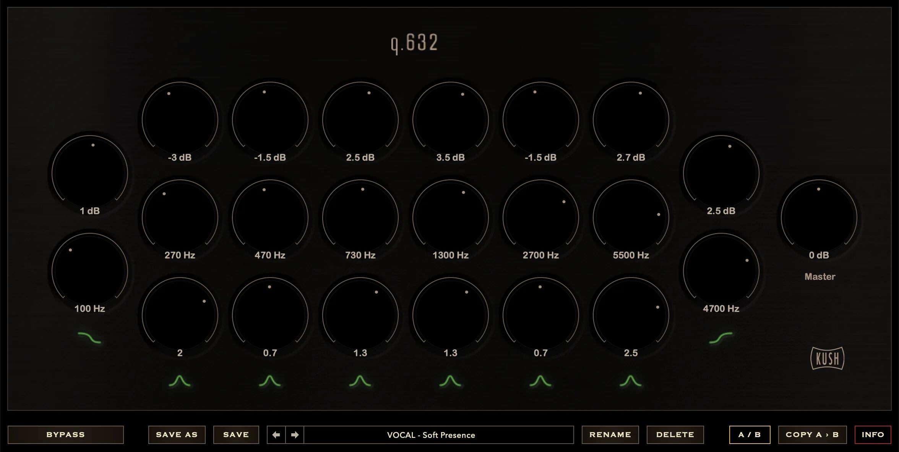Screen dimensions: 899x452
Task: Click the bell curve icon under the 730 Hz band
Action: tap(360, 382)
